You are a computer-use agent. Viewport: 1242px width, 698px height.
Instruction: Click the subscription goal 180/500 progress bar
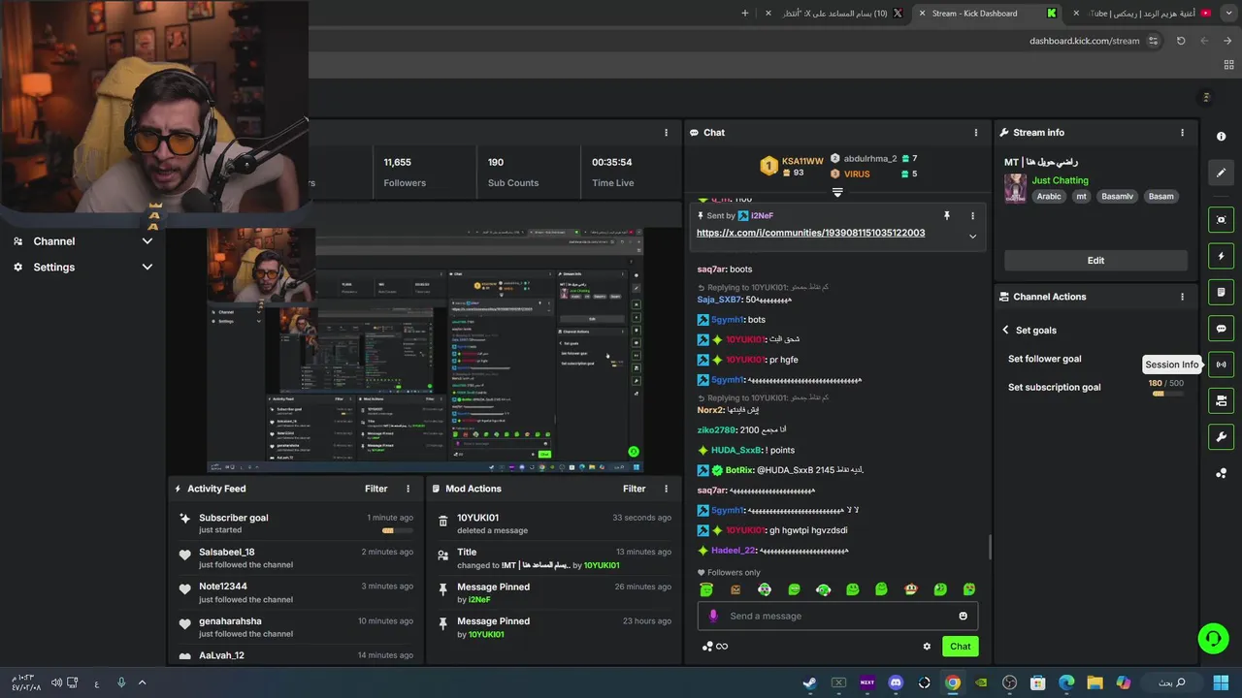pos(1165,394)
